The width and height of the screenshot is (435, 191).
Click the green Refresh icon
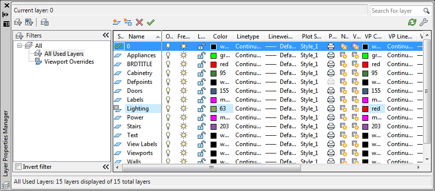coord(412,22)
